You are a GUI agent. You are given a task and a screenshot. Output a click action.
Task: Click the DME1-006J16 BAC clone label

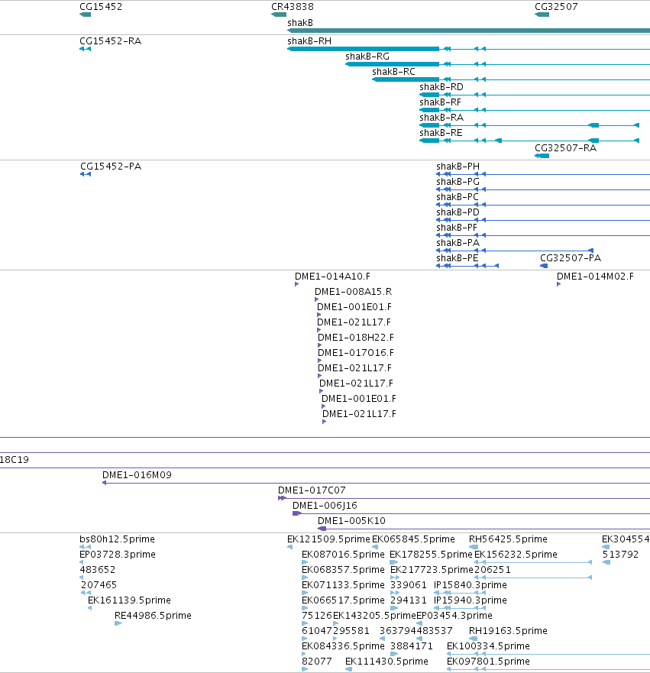point(325,506)
